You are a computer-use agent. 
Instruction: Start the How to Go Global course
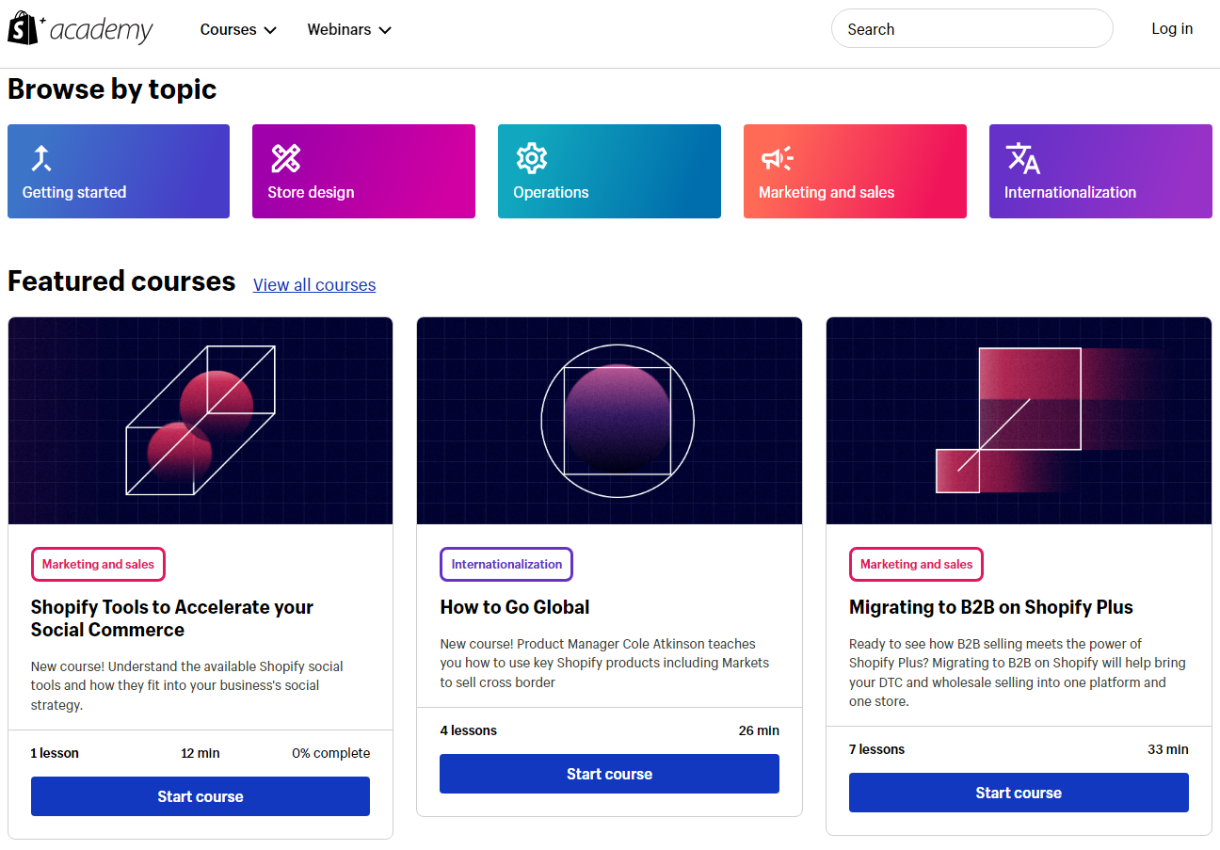pos(609,774)
